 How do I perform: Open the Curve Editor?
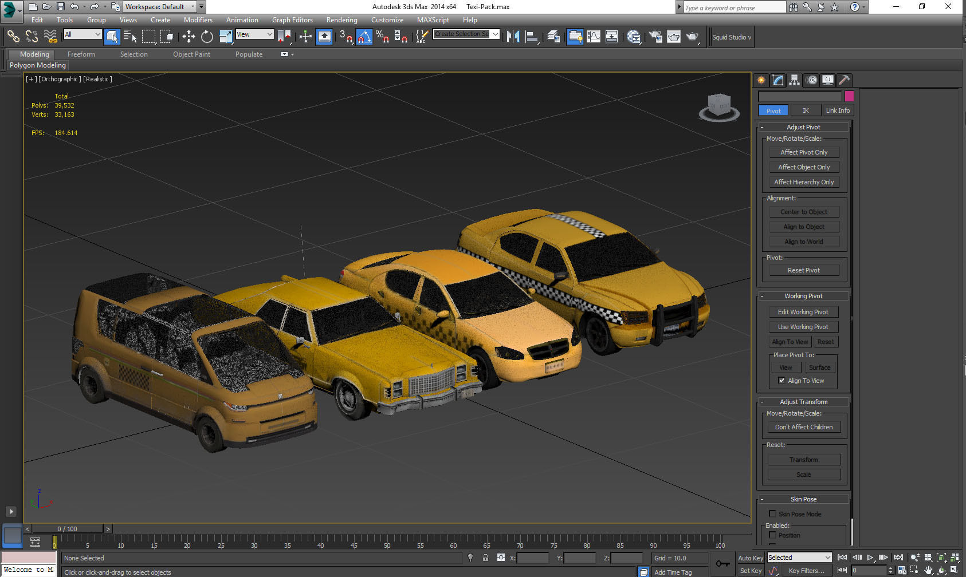click(594, 37)
